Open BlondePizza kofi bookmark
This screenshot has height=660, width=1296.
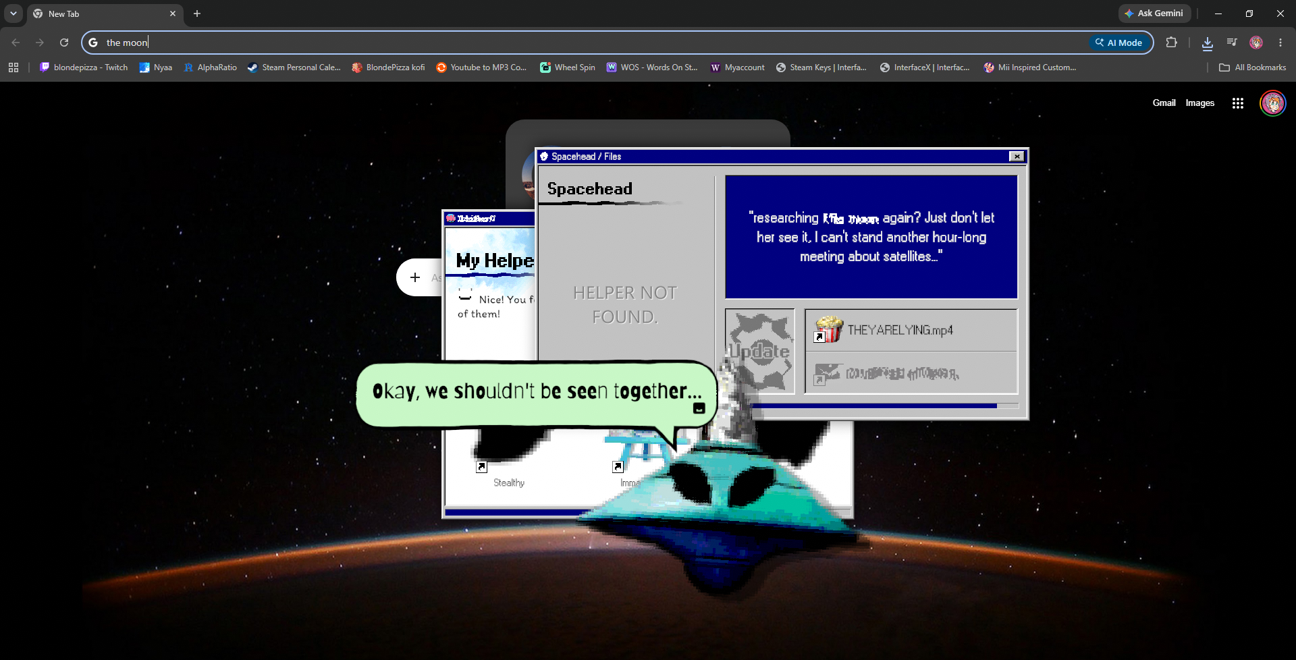pos(388,67)
